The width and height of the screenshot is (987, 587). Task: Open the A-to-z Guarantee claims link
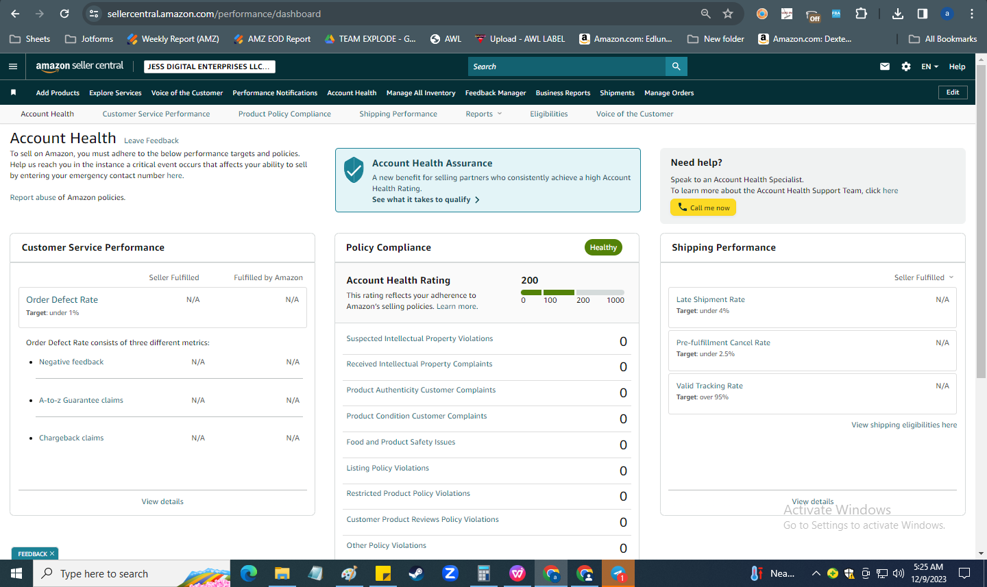(x=81, y=400)
